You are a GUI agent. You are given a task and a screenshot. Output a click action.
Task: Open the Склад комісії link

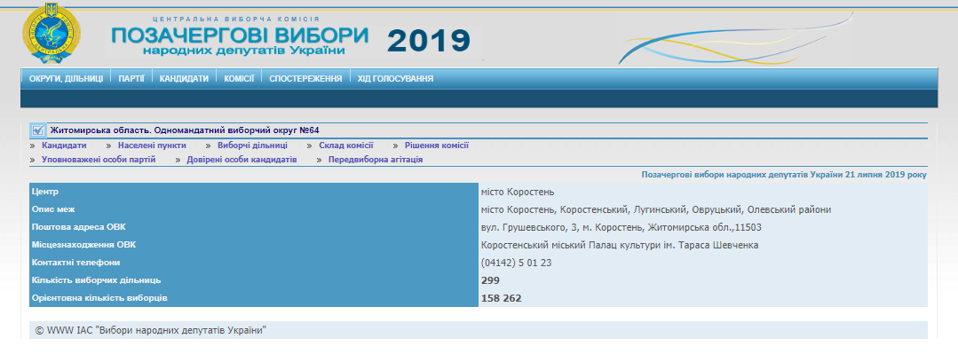click(345, 146)
